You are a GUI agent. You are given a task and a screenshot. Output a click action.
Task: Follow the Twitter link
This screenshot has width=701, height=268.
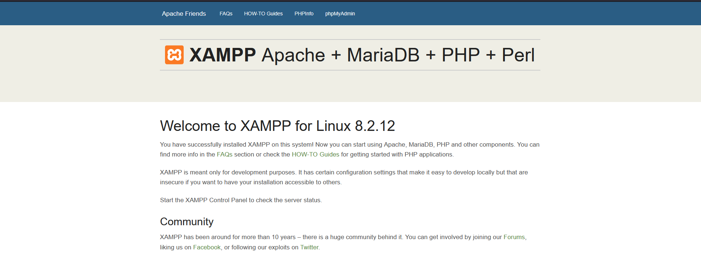(x=309, y=247)
